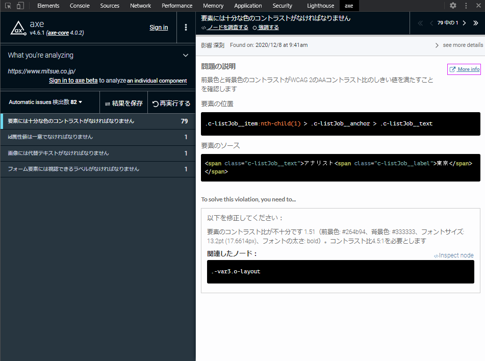
Task: Switch to the Network tab
Action: 140,6
